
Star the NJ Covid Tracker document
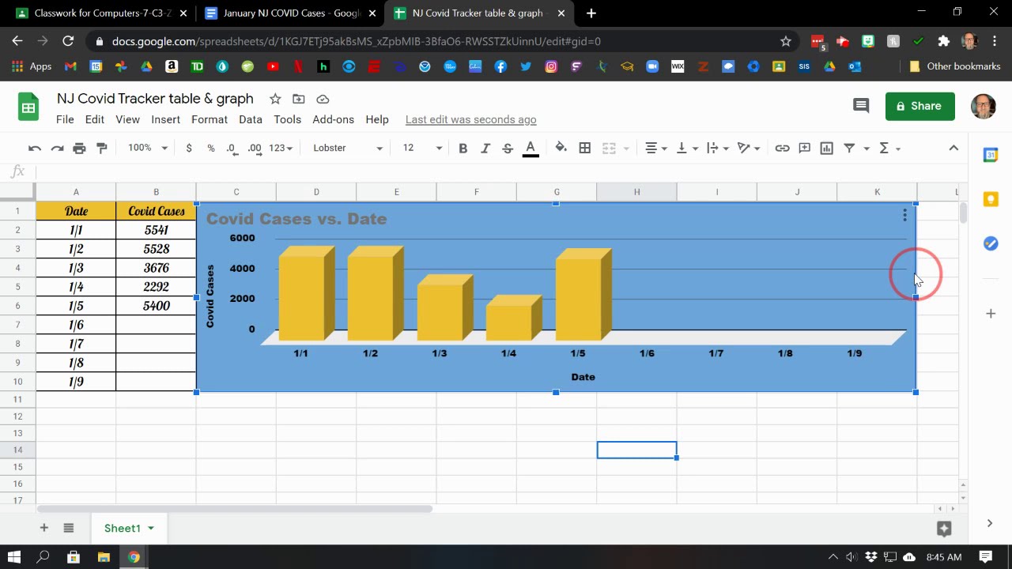(275, 99)
